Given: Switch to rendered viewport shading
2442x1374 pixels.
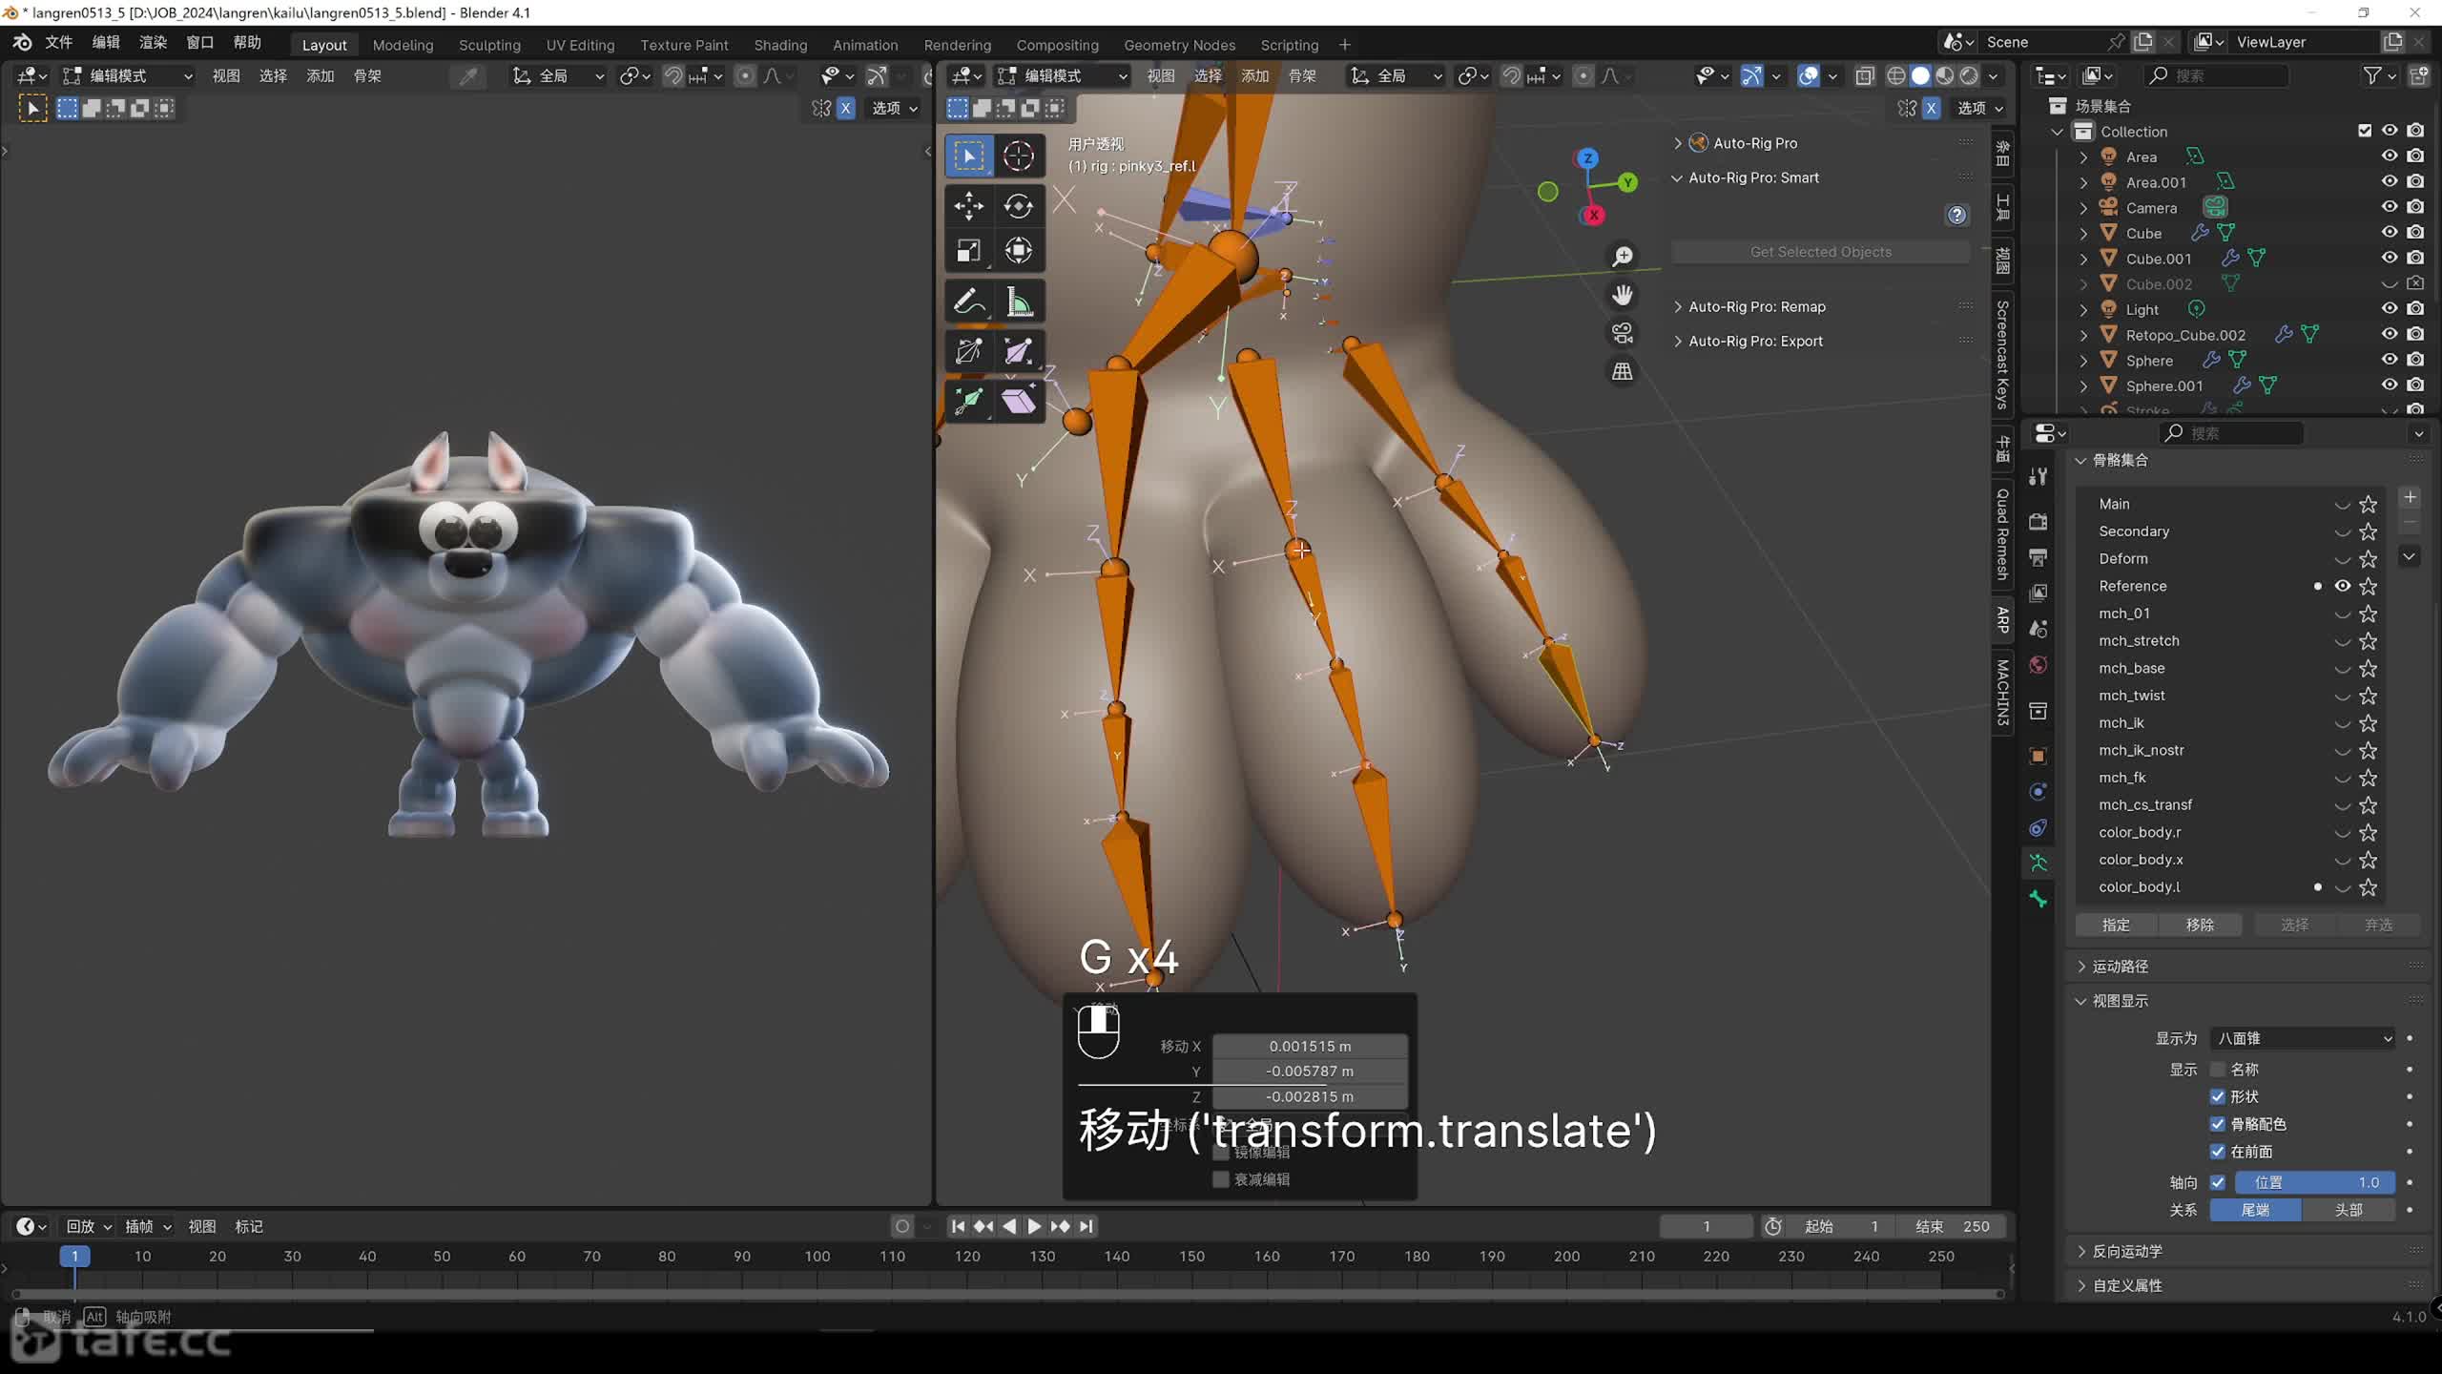Looking at the screenshot, I should (1969, 75).
